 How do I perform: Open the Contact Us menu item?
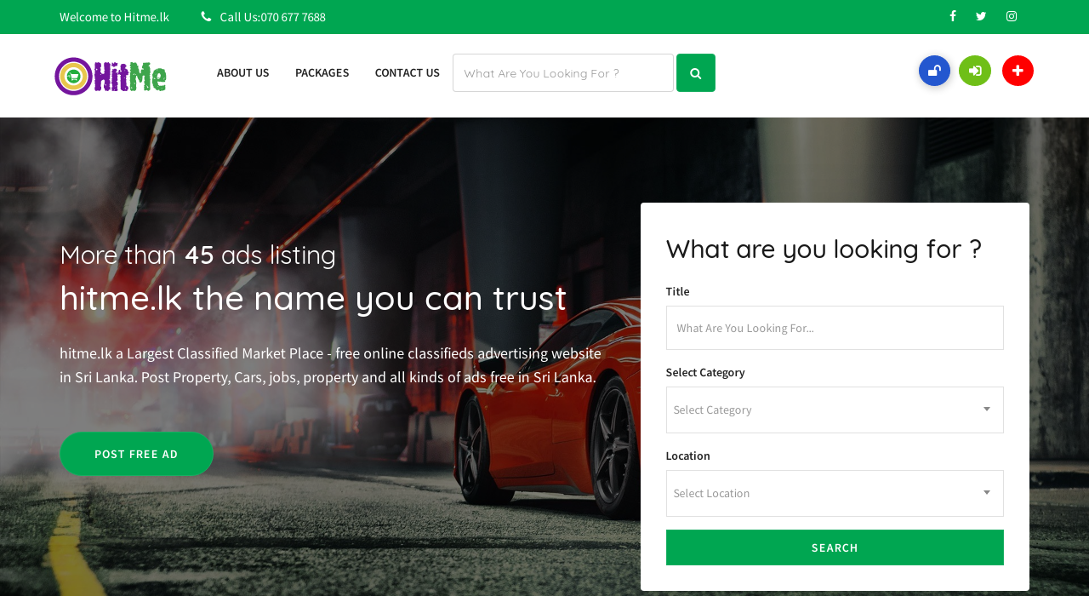408,73
